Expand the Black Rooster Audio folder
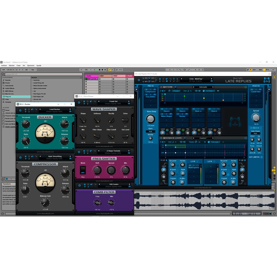Screen dimensions: 277x277 [32, 85]
